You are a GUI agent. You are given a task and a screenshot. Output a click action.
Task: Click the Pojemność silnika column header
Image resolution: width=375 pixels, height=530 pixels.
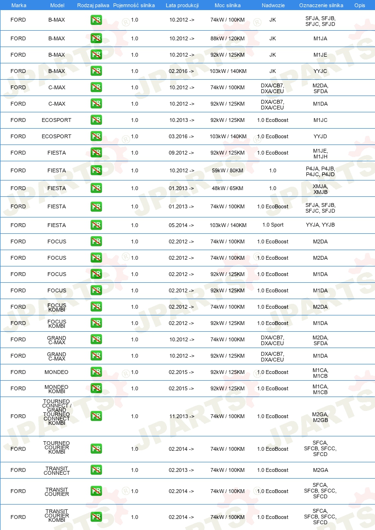coord(134,5)
